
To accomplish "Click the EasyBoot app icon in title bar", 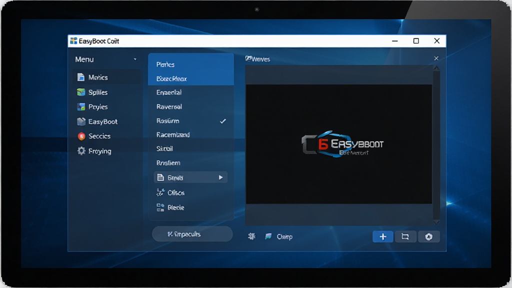I will 74,41.
